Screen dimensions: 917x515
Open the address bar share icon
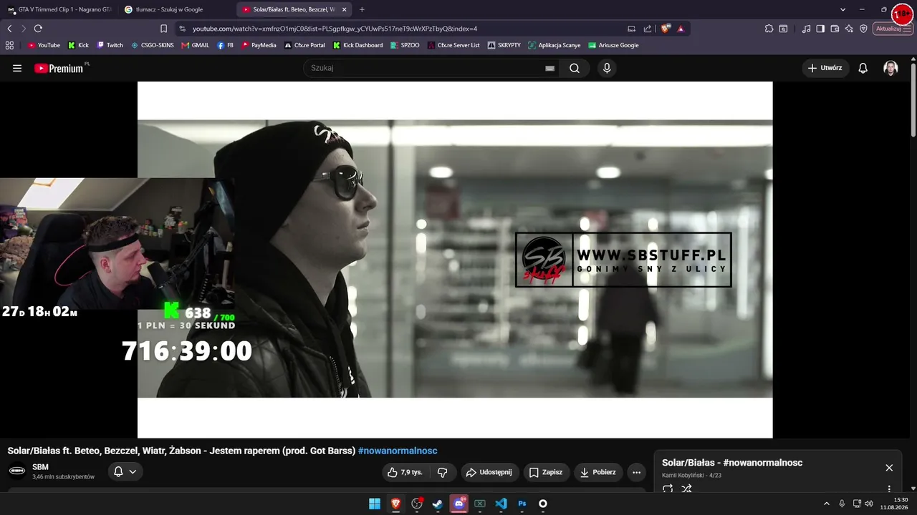coord(648,29)
